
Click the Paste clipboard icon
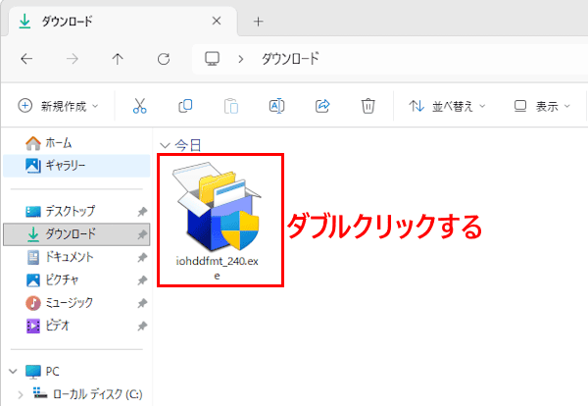click(x=231, y=106)
